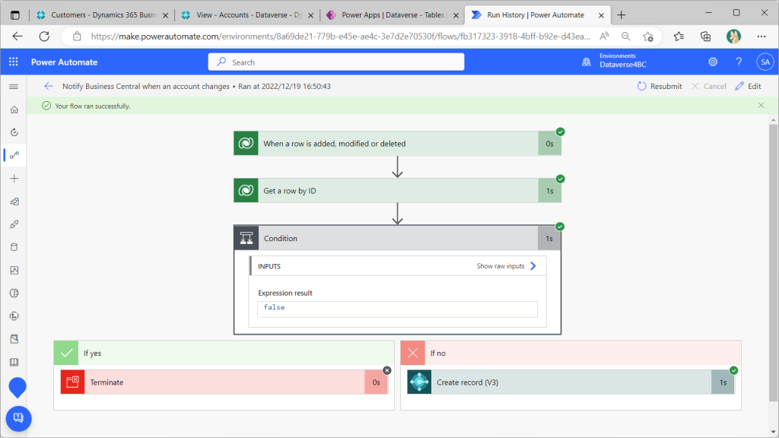Viewport: 779px width, 438px height.
Task: Go to Home in left sidebar
Action: tap(14, 109)
